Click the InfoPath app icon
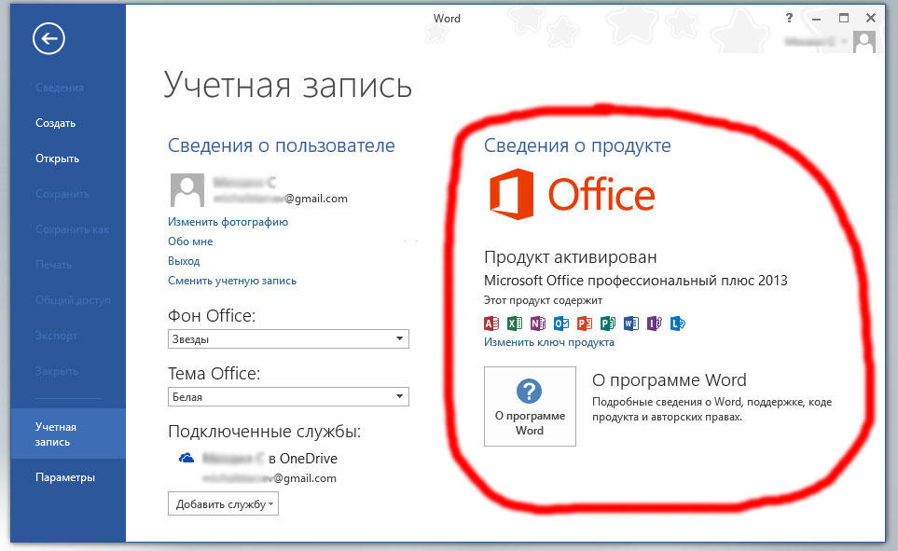This screenshot has width=898, height=551. coord(654,324)
